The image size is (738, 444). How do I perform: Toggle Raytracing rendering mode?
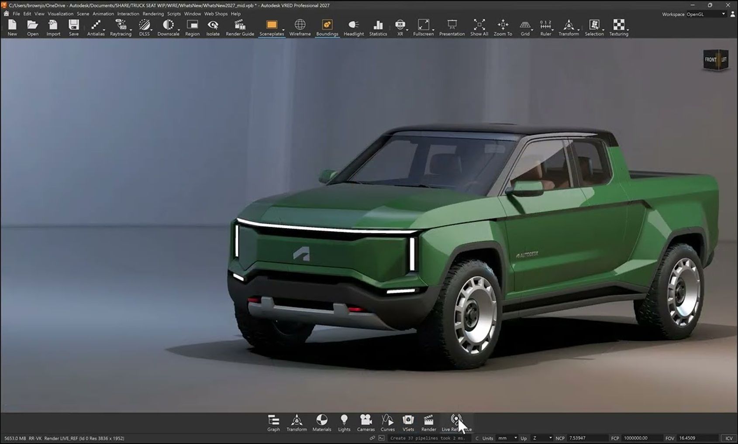121,28
